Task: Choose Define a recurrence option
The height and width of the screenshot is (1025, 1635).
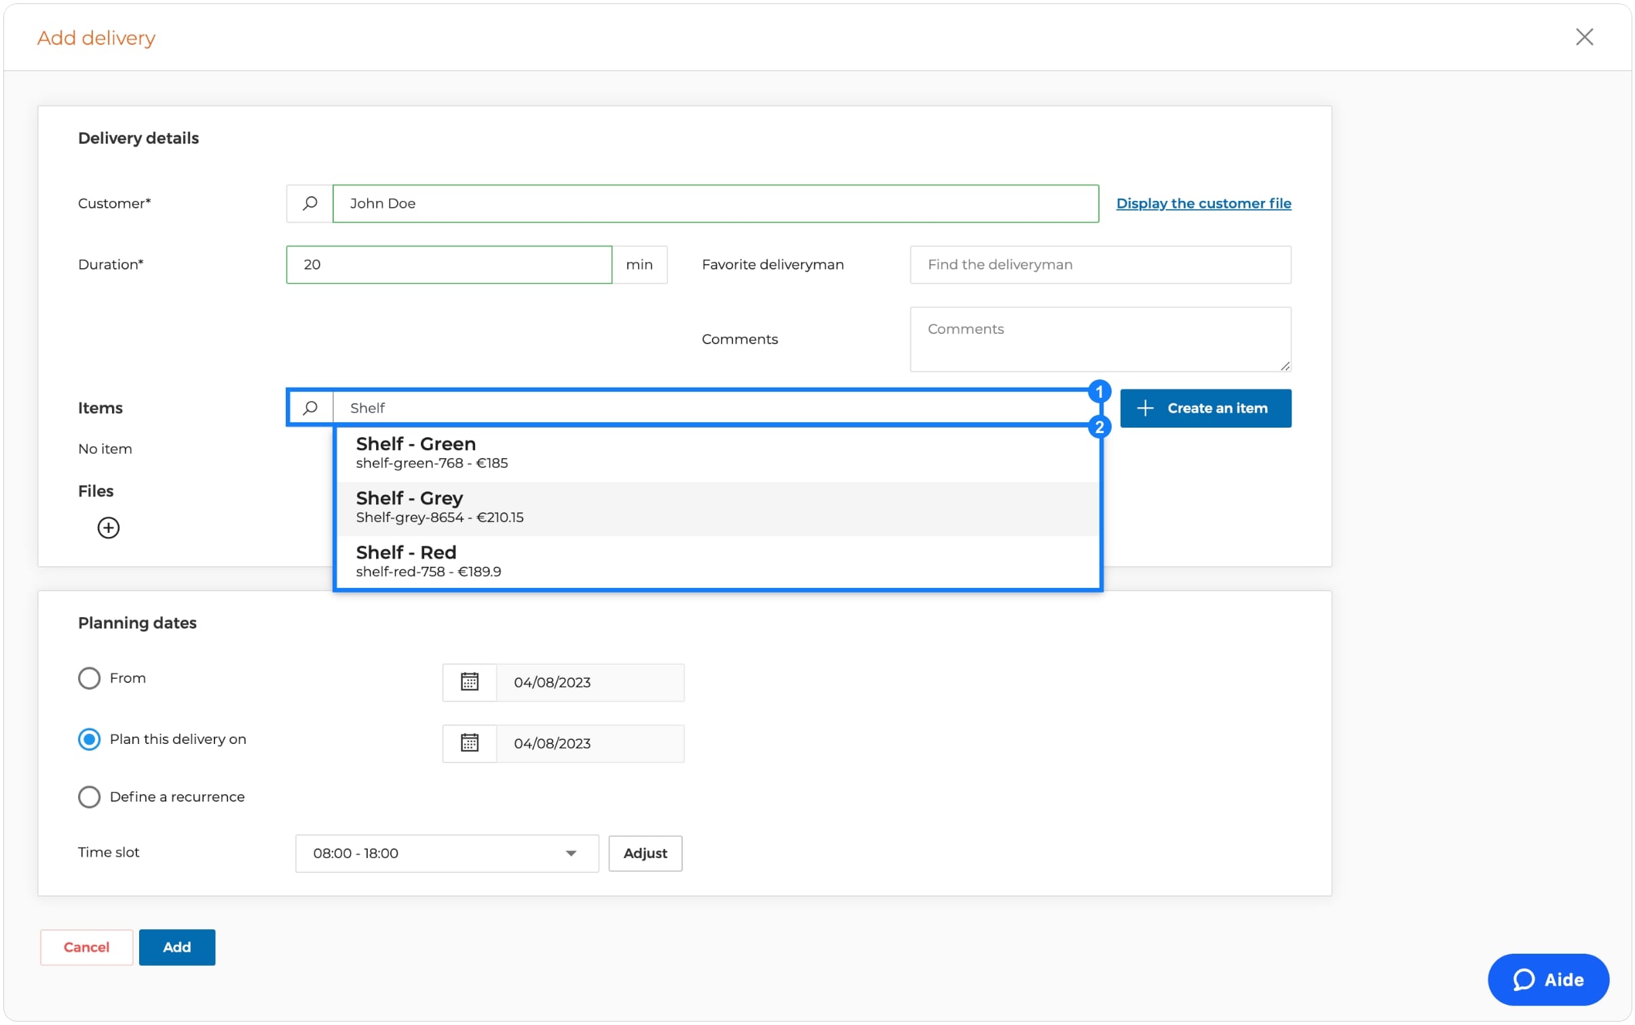Action: click(x=89, y=796)
